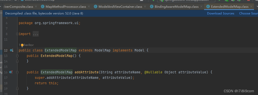The height and width of the screenshot is (95, 258).
Task: Click the '@Nullable' annotation on line 16
Action: tap(153, 72)
